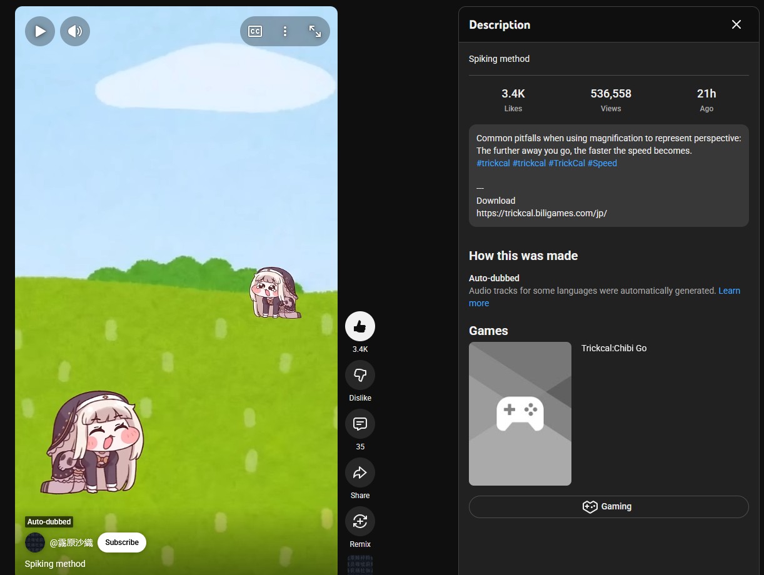
Task: Open the trickcal.biligames.com download URL
Action: [541, 213]
